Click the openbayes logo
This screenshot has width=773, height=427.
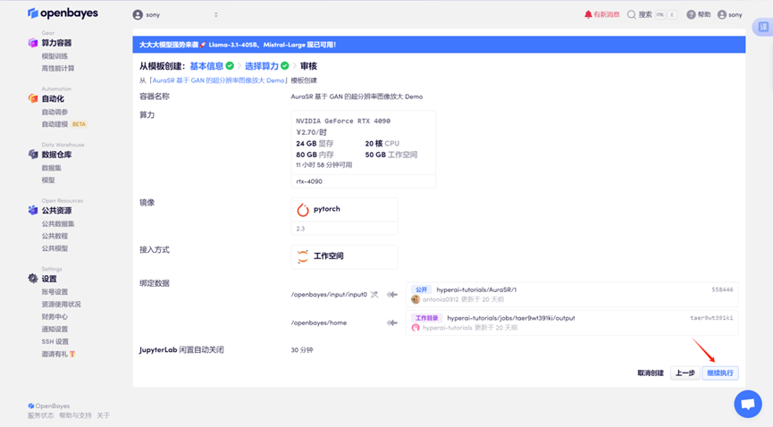[63, 13]
